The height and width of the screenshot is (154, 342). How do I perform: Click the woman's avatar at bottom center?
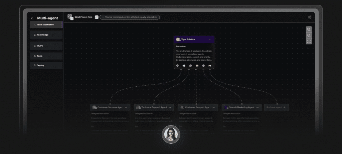[x=171, y=134]
